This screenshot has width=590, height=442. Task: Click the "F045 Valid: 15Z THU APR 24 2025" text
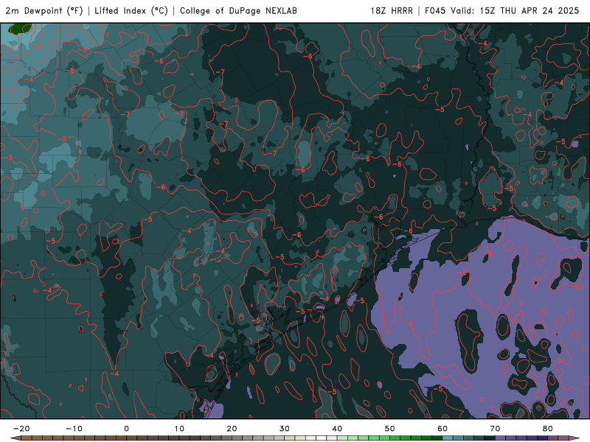click(502, 11)
